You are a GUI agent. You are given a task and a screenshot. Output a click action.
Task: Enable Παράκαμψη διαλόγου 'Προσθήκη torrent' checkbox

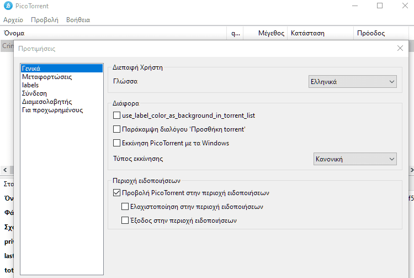[116, 129]
